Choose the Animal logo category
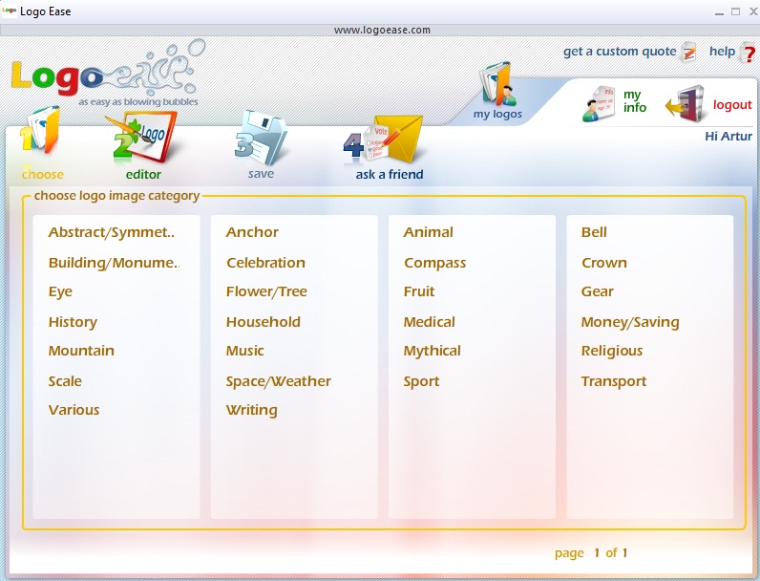Screen dimensions: 760x581 click(428, 232)
